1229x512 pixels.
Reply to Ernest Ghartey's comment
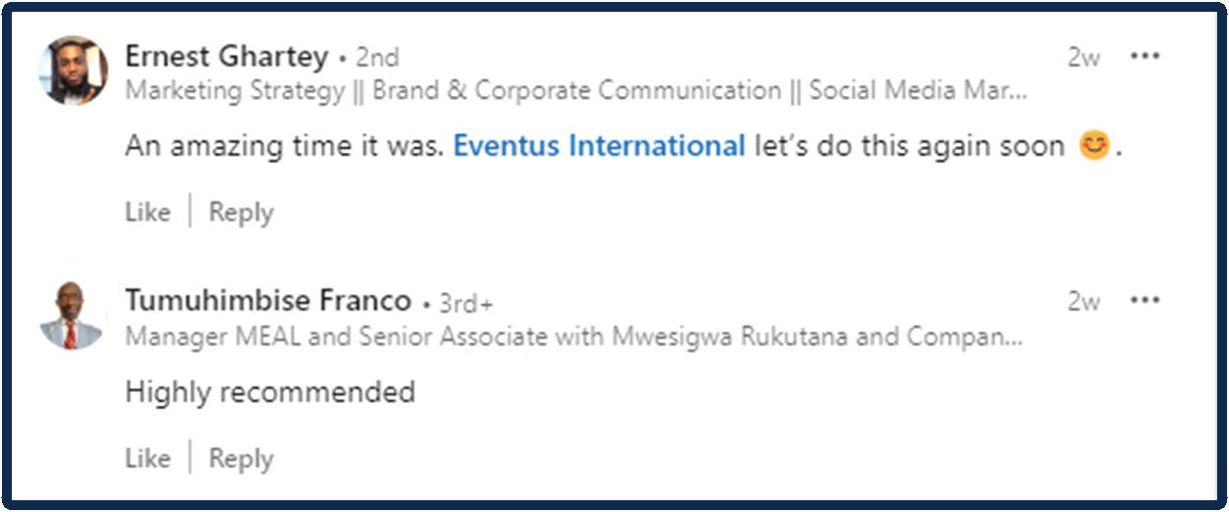click(x=241, y=212)
